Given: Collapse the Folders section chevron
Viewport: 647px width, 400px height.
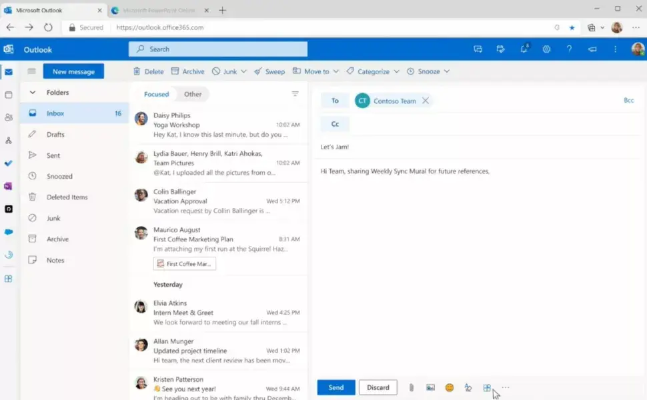Looking at the screenshot, I should [x=32, y=93].
